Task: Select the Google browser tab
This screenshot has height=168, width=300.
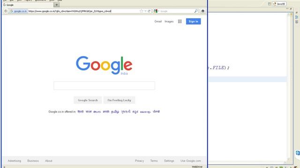Action: point(28,5)
